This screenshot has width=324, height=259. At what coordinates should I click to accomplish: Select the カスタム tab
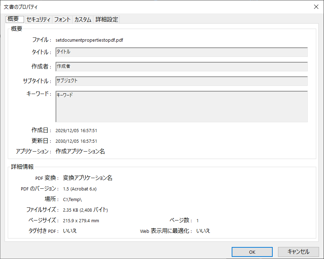(x=83, y=19)
